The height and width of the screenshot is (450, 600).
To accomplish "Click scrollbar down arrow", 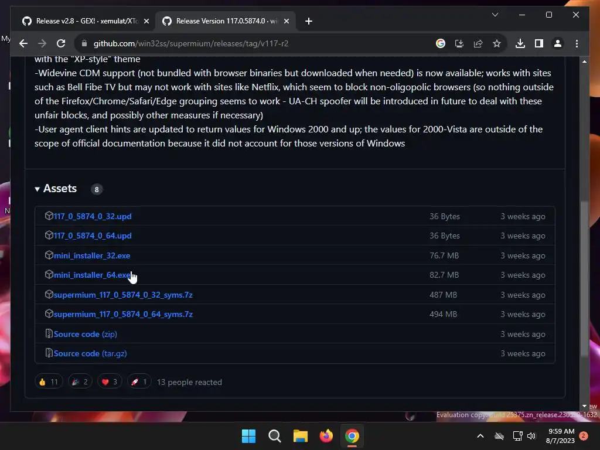I will [584, 406].
